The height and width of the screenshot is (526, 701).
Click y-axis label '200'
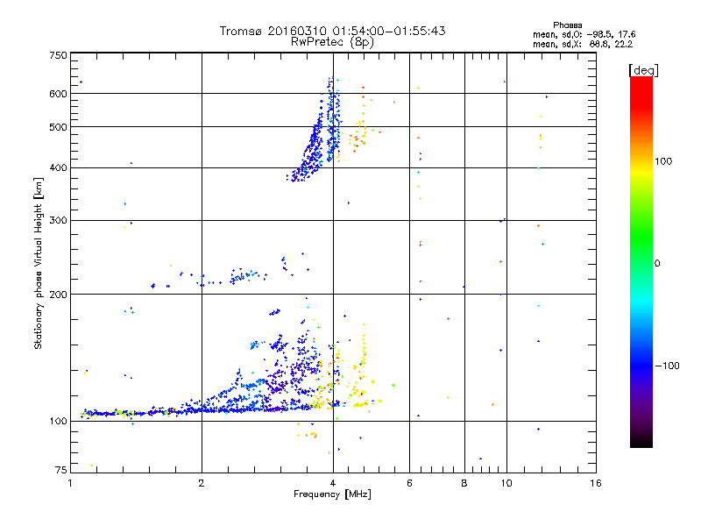(58, 295)
